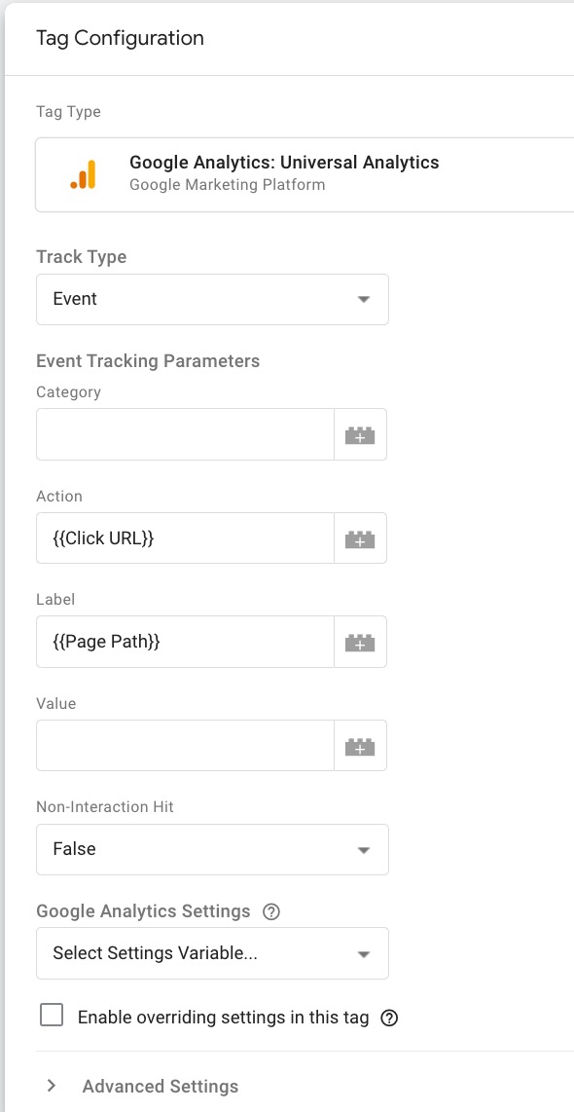The height and width of the screenshot is (1112, 574).
Task: Check the Enable overriding settings box
Action: [x=50, y=1016]
